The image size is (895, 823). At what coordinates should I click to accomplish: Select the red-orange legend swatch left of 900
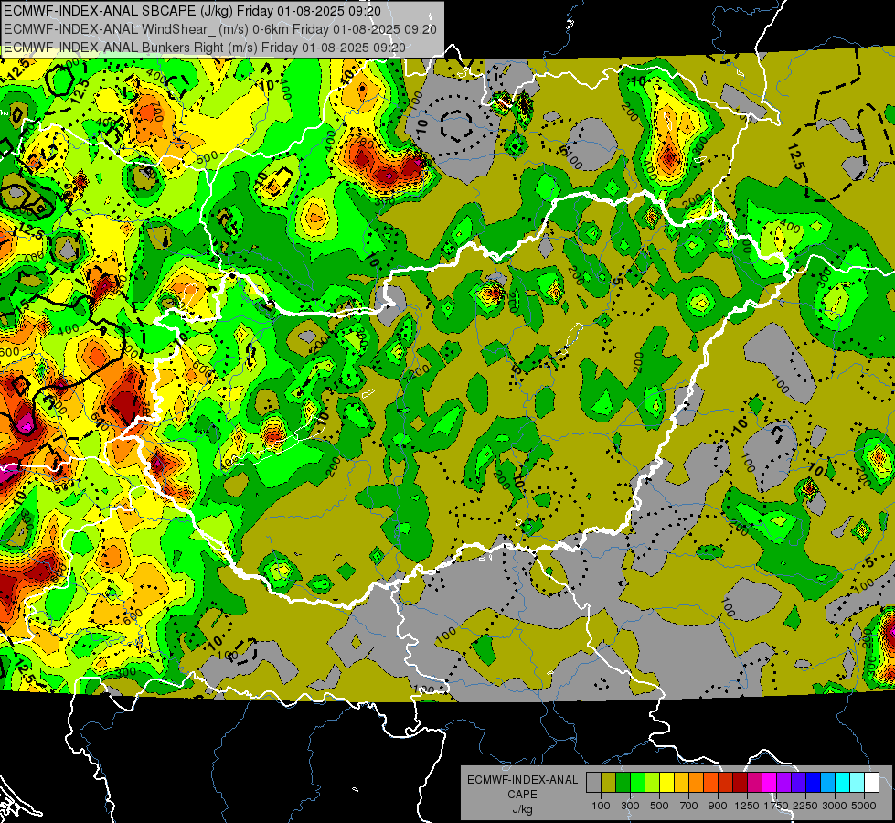coord(710,783)
